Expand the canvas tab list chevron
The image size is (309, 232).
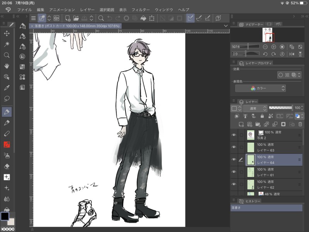click(x=226, y=26)
